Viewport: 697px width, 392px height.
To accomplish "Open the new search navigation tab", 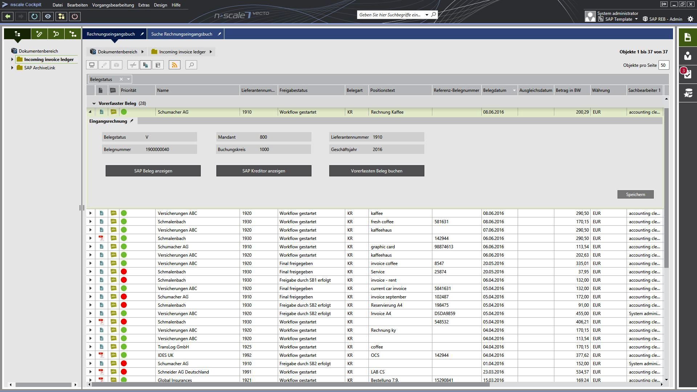I will [56, 34].
